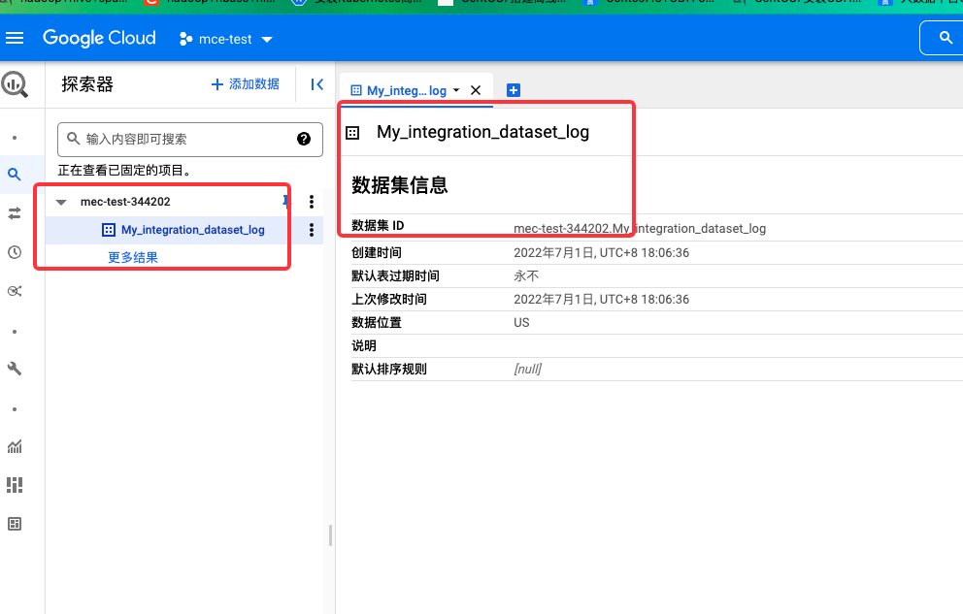Click the 数据集信息 section heading
This screenshot has height=614, width=963.
(400, 185)
